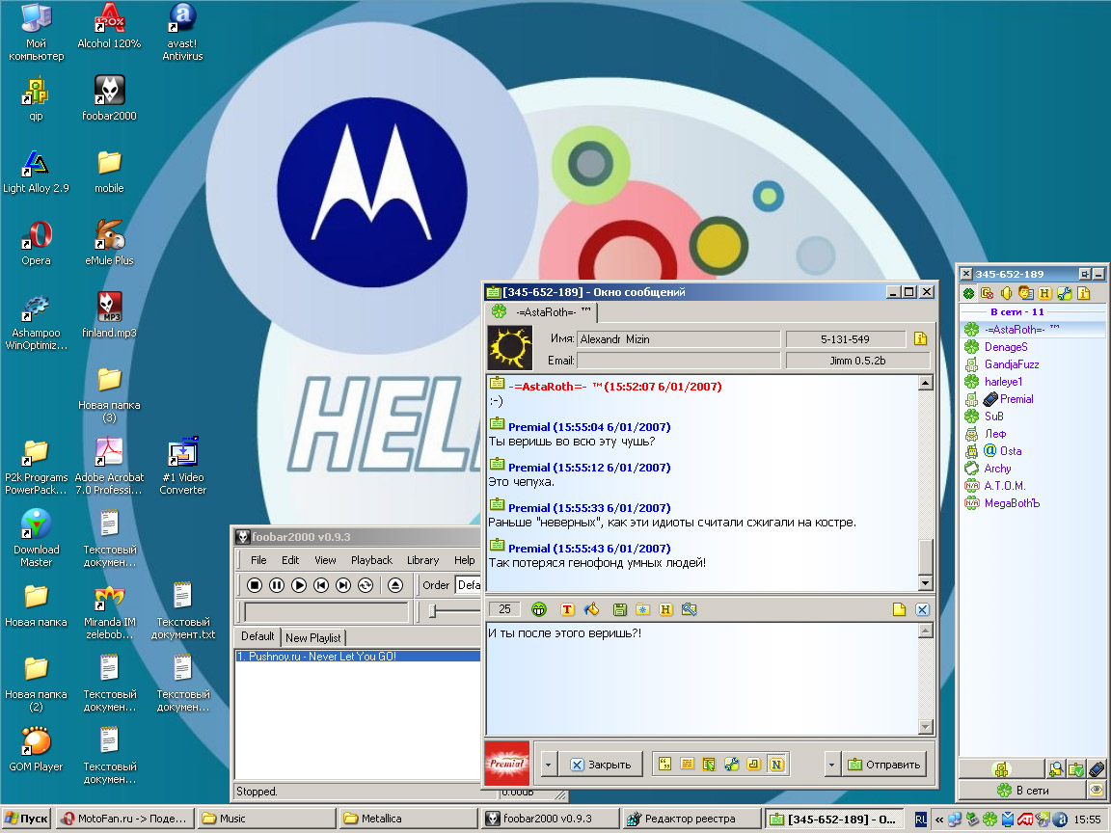The width and height of the screenshot is (1111, 833).
Task: Click the green flower icon in contact list toolbar
Action: pyautogui.click(x=968, y=292)
